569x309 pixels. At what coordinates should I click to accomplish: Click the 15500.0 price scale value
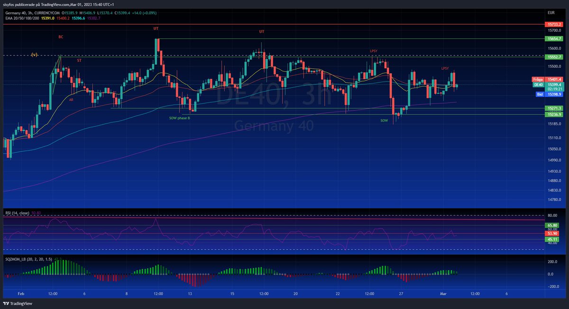(554, 66)
